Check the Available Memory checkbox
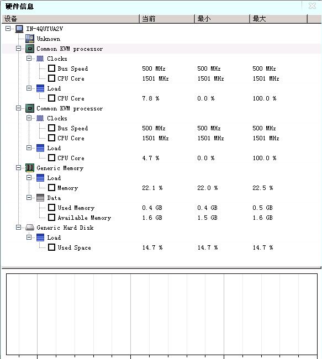This screenshot has width=322, height=359. click(x=51, y=218)
